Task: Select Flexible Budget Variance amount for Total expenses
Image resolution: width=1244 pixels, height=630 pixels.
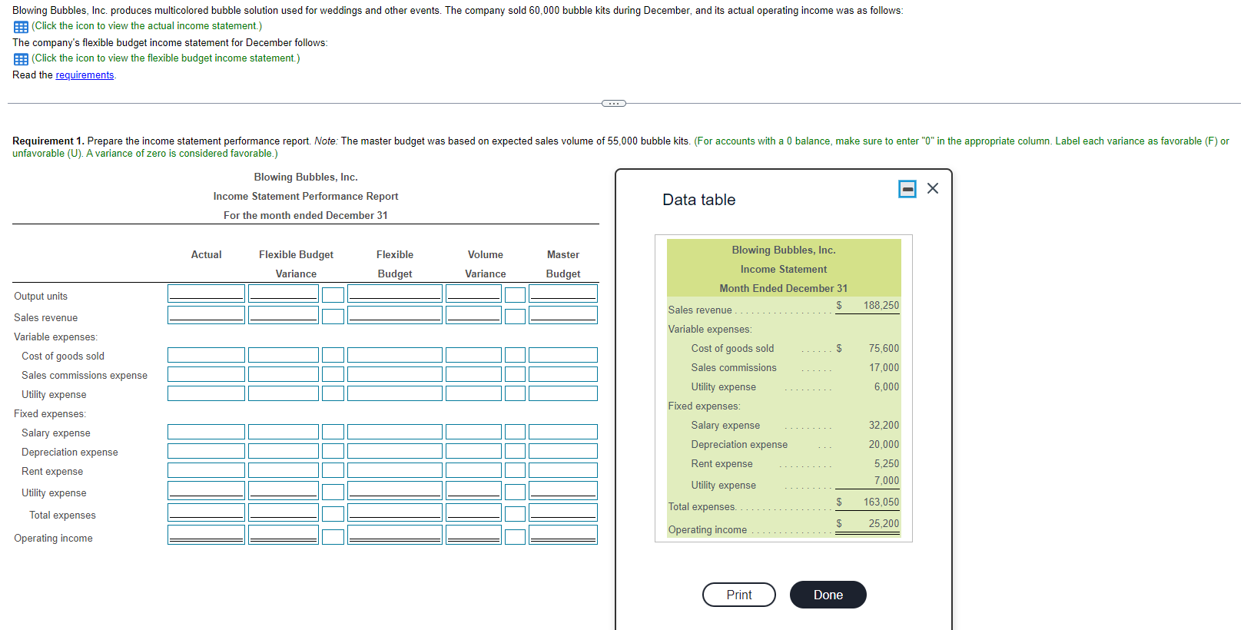Action: [x=284, y=512]
